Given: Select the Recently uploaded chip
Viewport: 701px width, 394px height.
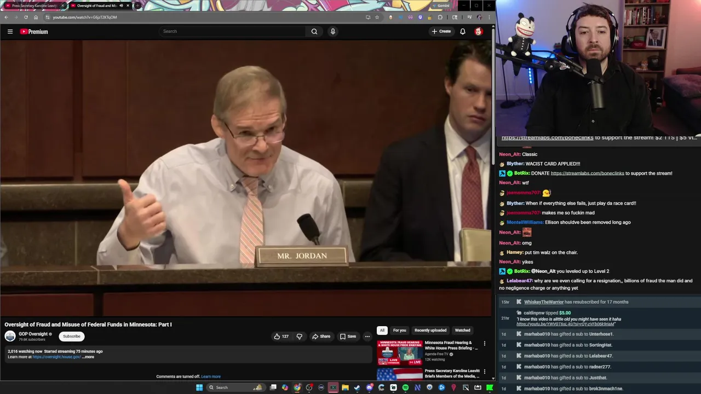Looking at the screenshot, I should point(430,330).
